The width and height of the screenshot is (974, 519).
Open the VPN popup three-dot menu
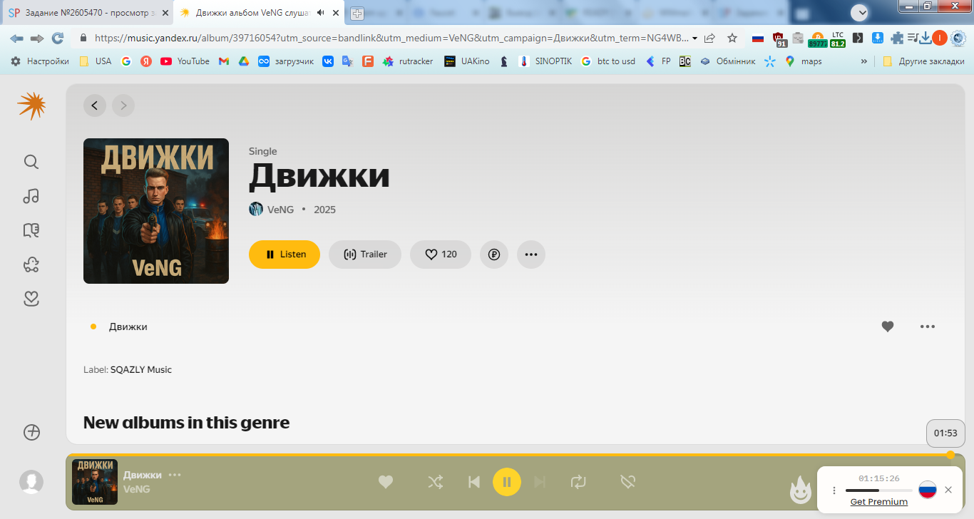[x=834, y=490]
